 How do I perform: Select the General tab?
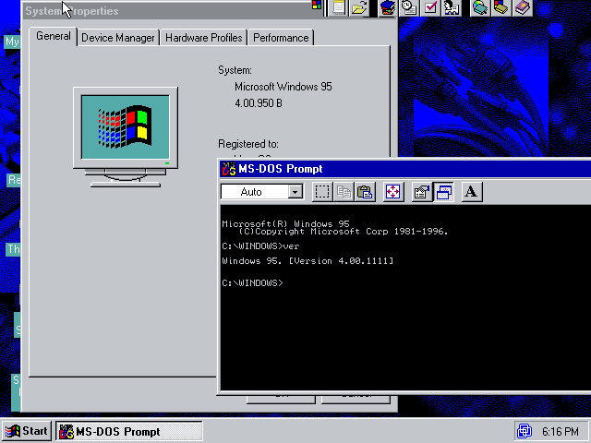point(54,37)
